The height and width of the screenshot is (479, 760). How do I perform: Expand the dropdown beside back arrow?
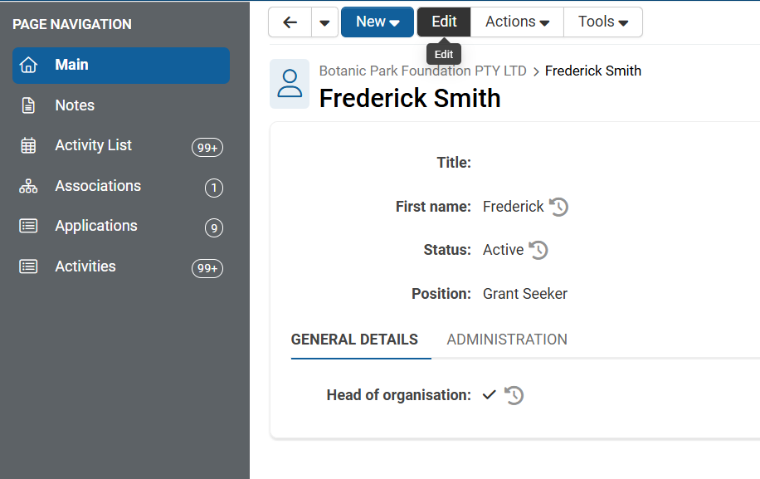pos(324,22)
